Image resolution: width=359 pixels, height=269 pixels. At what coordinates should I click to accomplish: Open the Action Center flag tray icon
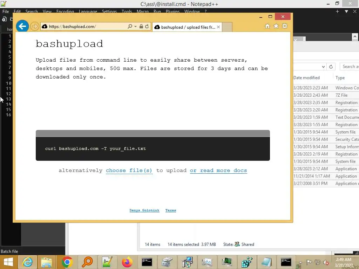(x=309, y=262)
